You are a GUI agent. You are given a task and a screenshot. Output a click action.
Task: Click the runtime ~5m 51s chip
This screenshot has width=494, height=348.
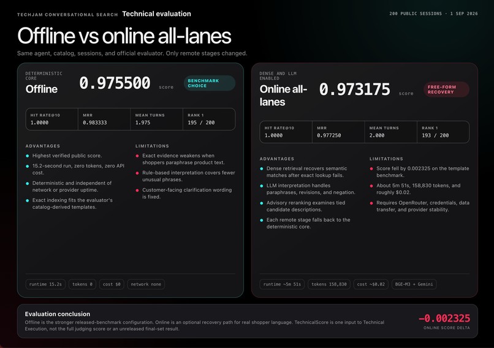[282, 284]
